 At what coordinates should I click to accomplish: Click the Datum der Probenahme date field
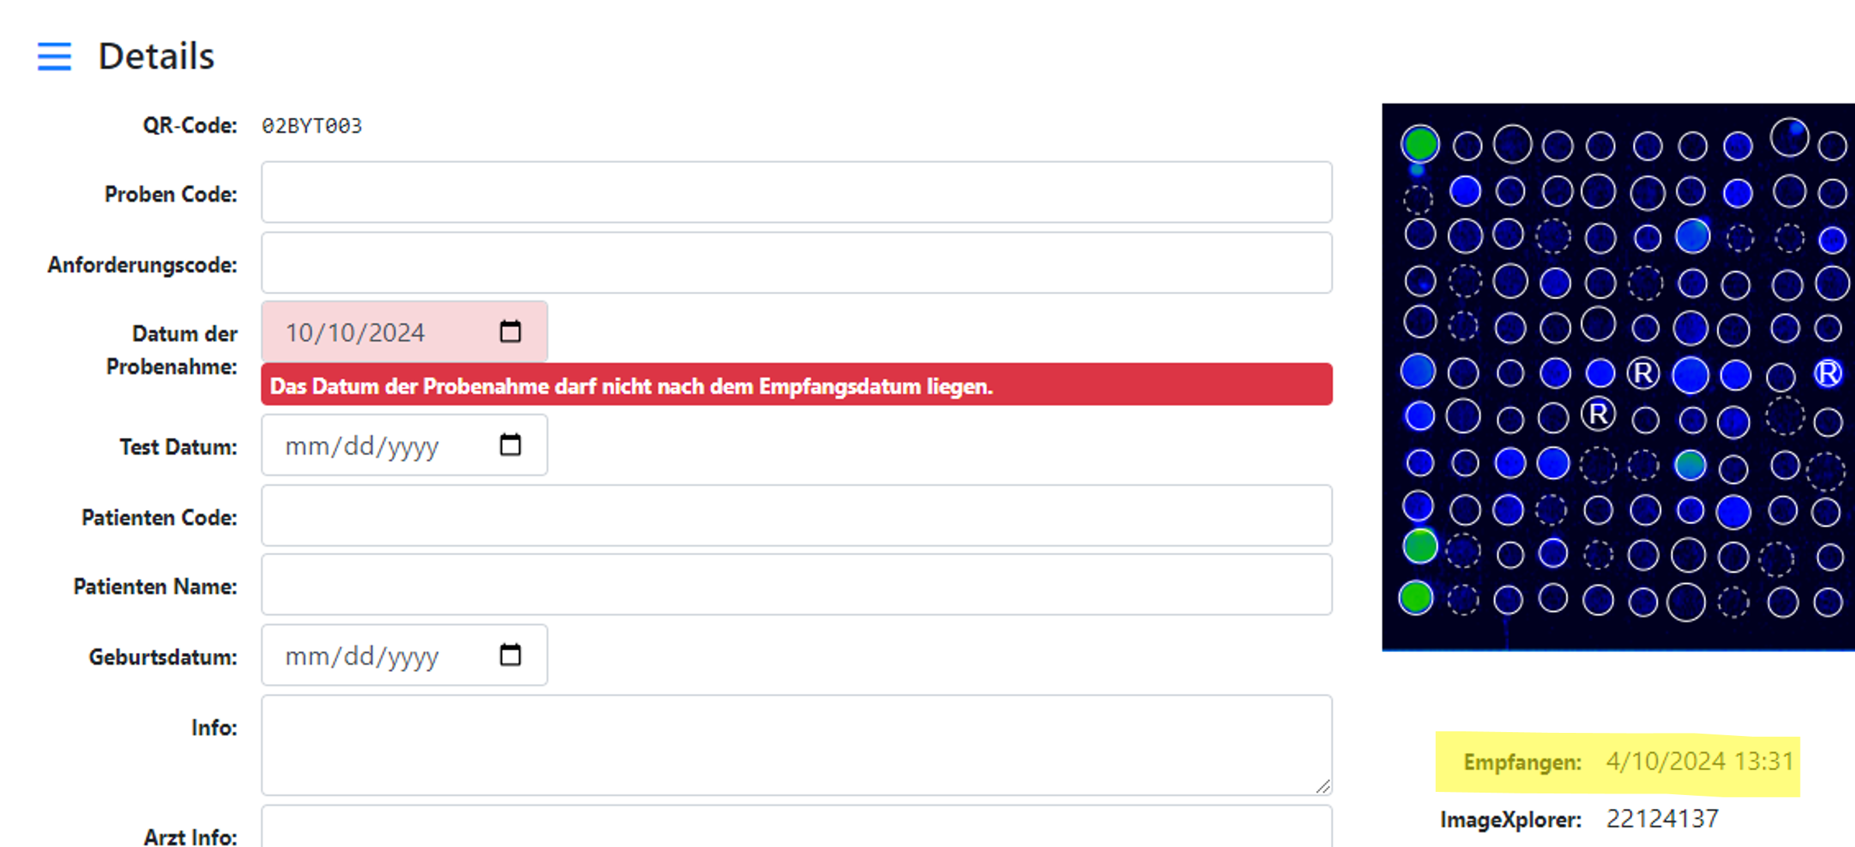[x=380, y=332]
